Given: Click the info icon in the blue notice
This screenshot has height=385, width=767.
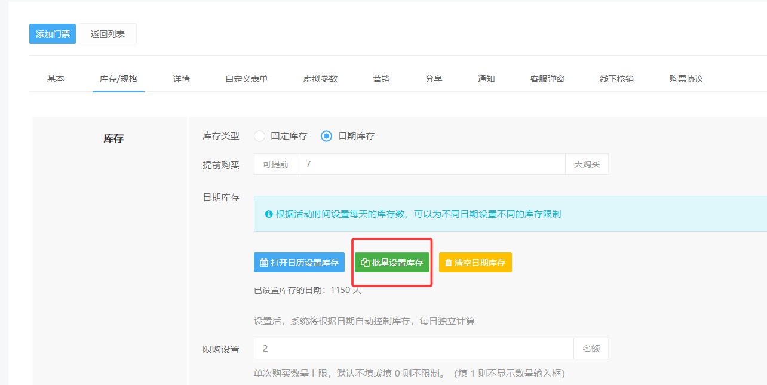Looking at the screenshot, I should 269,214.
